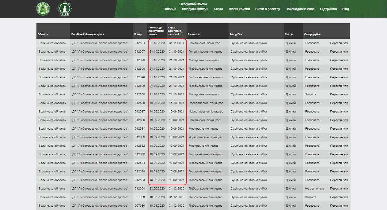The width and height of the screenshot is (387, 210).
Task: Click Переглянути for ticket 012694
Action: [x=339, y=43]
